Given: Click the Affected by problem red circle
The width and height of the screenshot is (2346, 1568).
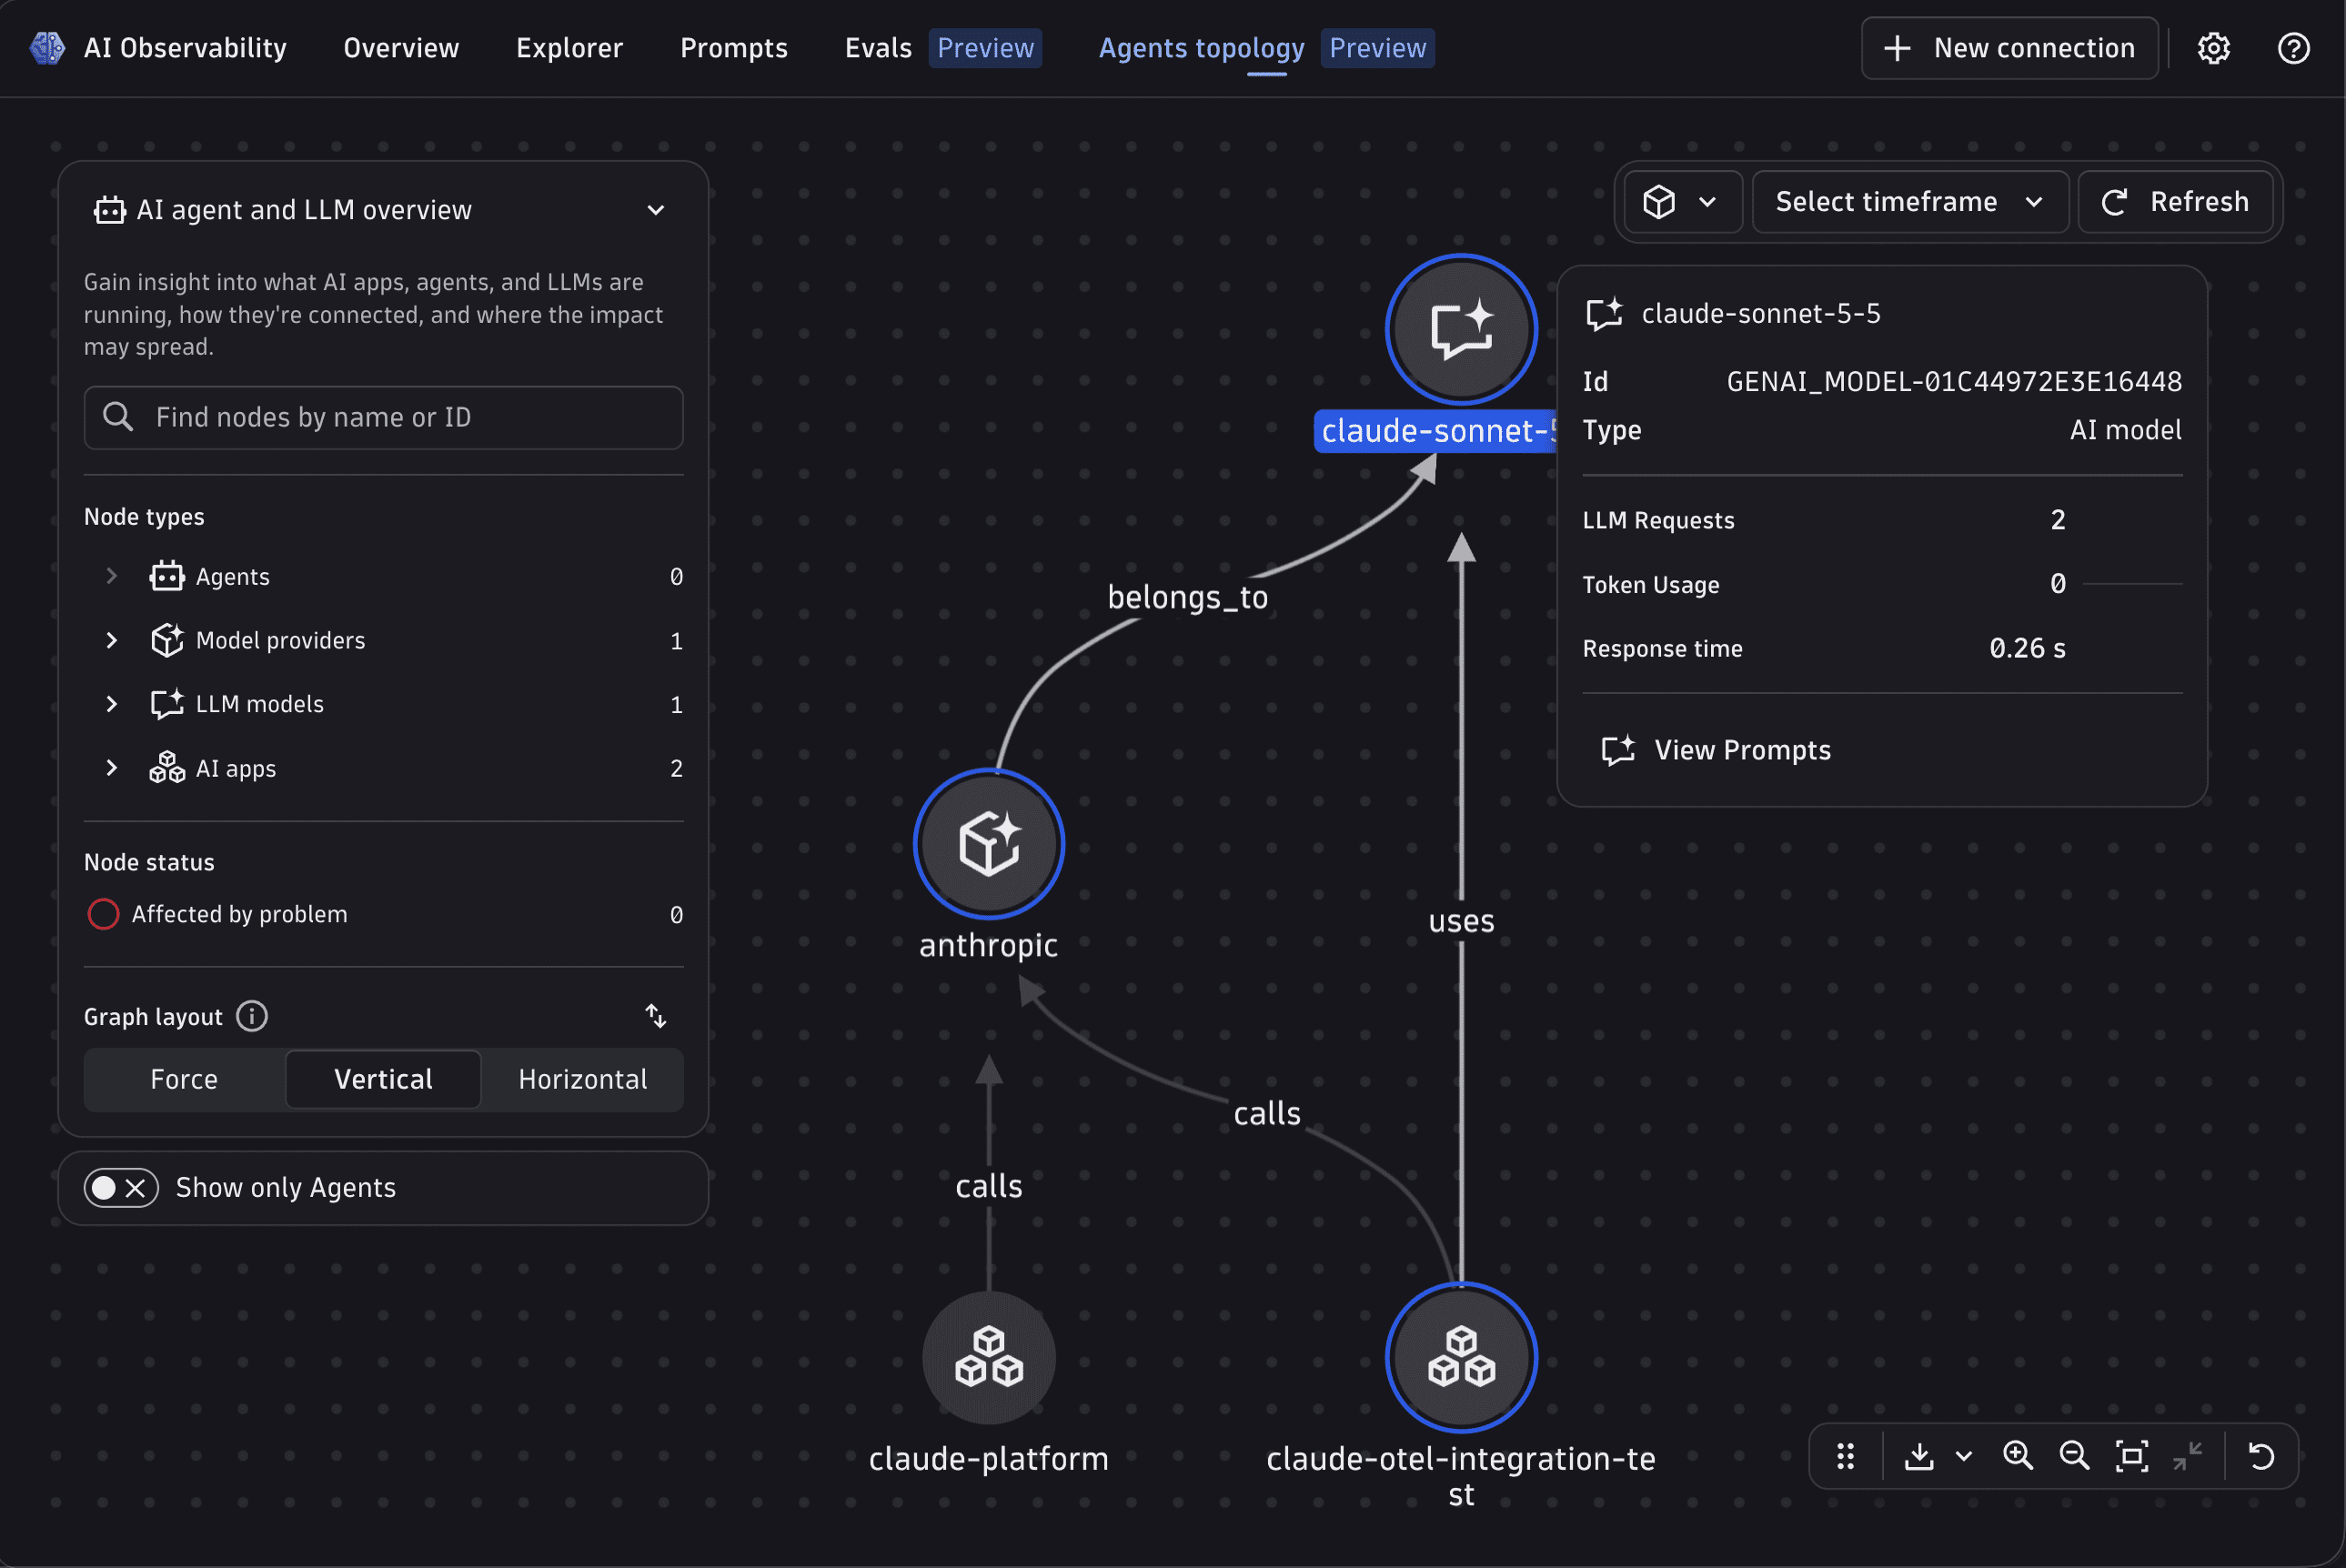Looking at the screenshot, I should pyautogui.click(x=103, y=914).
